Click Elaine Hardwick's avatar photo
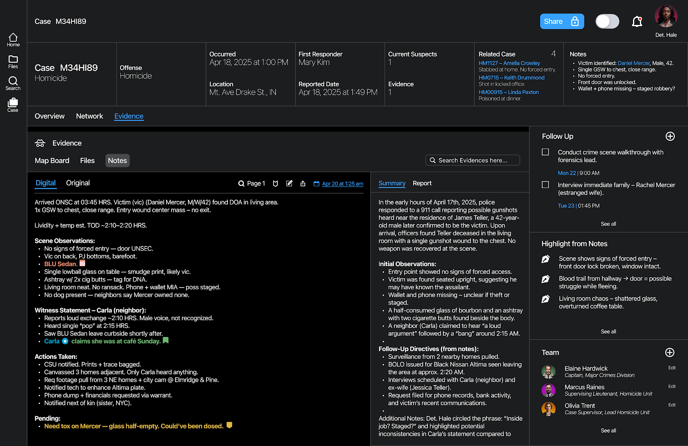688x446 pixels. point(548,372)
